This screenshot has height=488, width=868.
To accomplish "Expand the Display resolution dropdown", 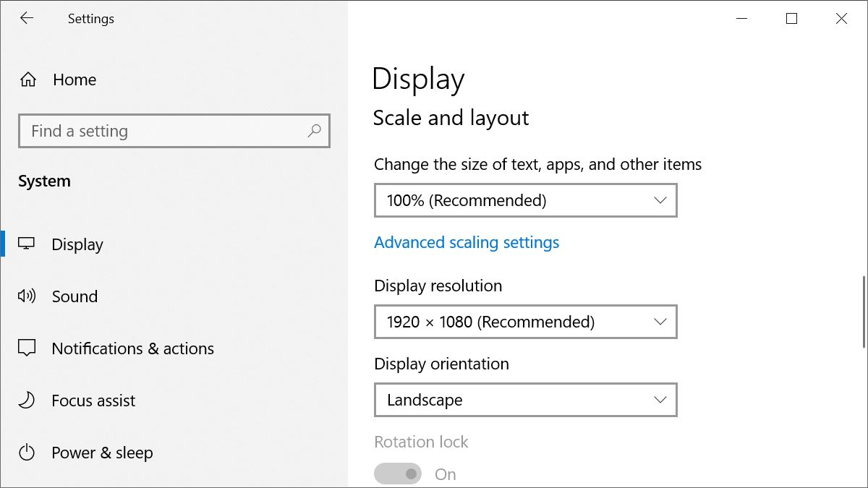I will coord(525,322).
